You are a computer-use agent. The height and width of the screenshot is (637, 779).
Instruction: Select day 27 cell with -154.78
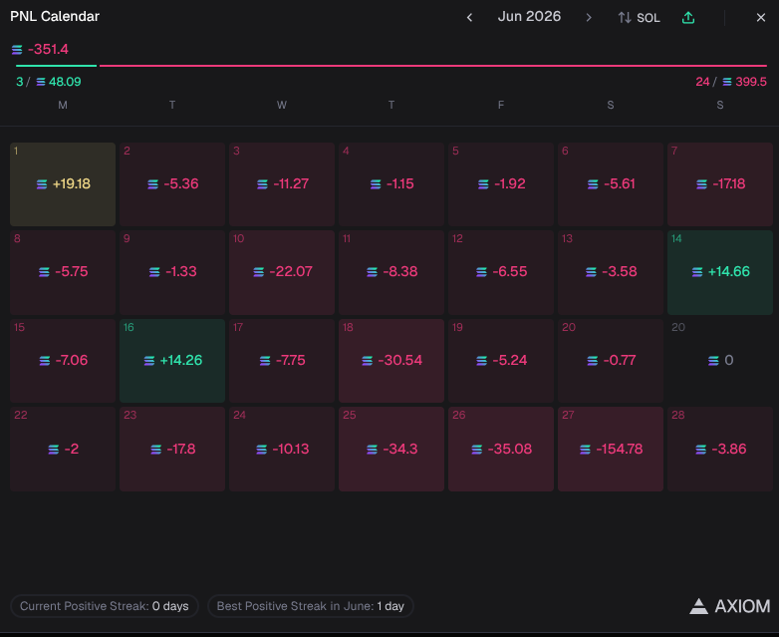click(611, 449)
